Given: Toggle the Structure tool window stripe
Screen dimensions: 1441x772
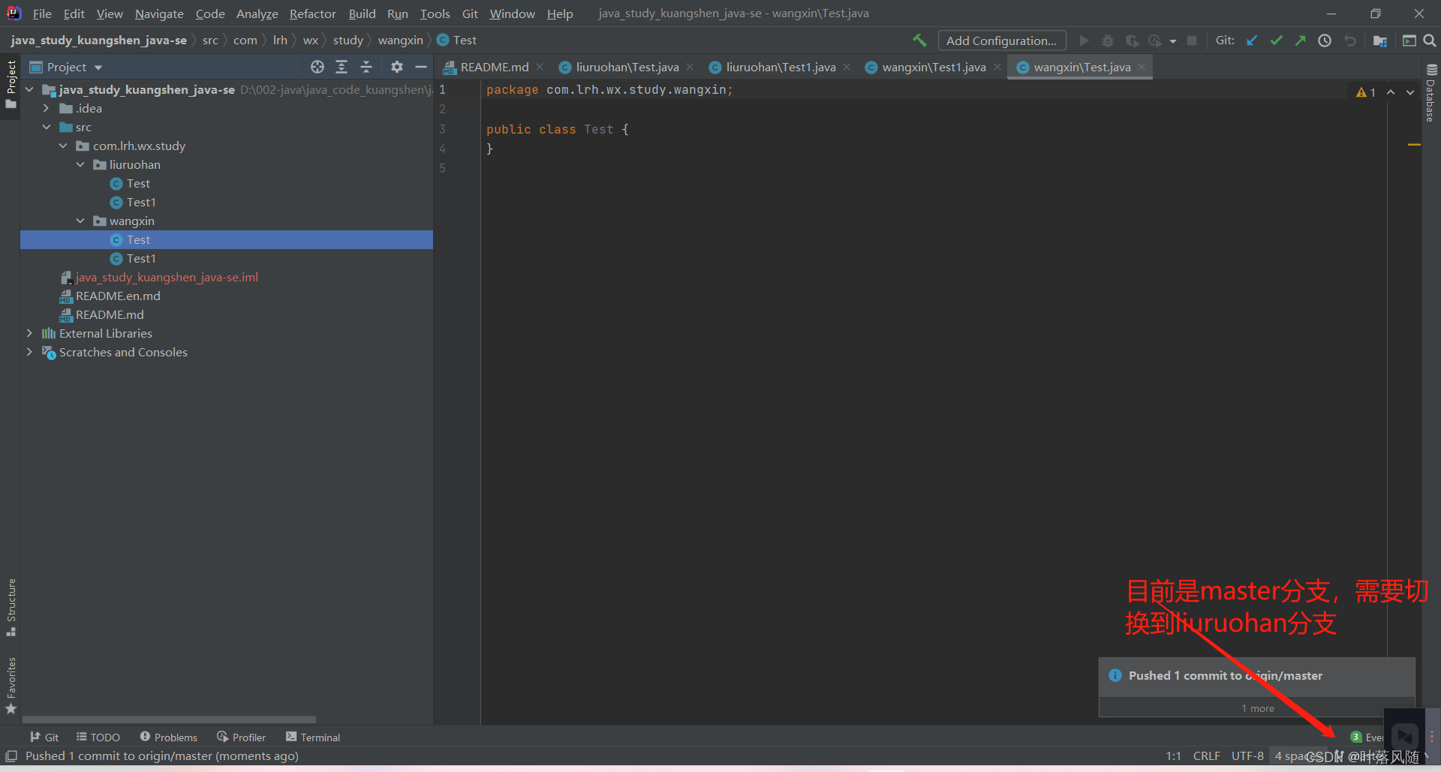Looking at the screenshot, I should 11,607.
